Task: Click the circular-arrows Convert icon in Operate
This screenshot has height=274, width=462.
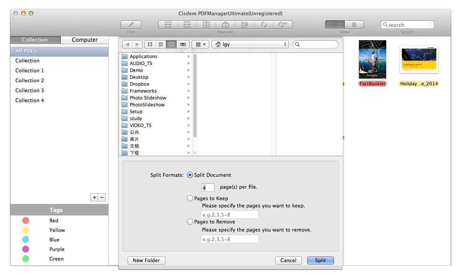Action: pyautogui.click(x=264, y=24)
